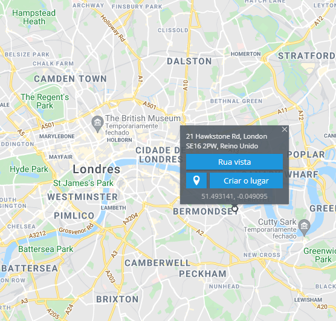
Task: Click the address 21 Hawkstone Rd text
Action: (213, 136)
